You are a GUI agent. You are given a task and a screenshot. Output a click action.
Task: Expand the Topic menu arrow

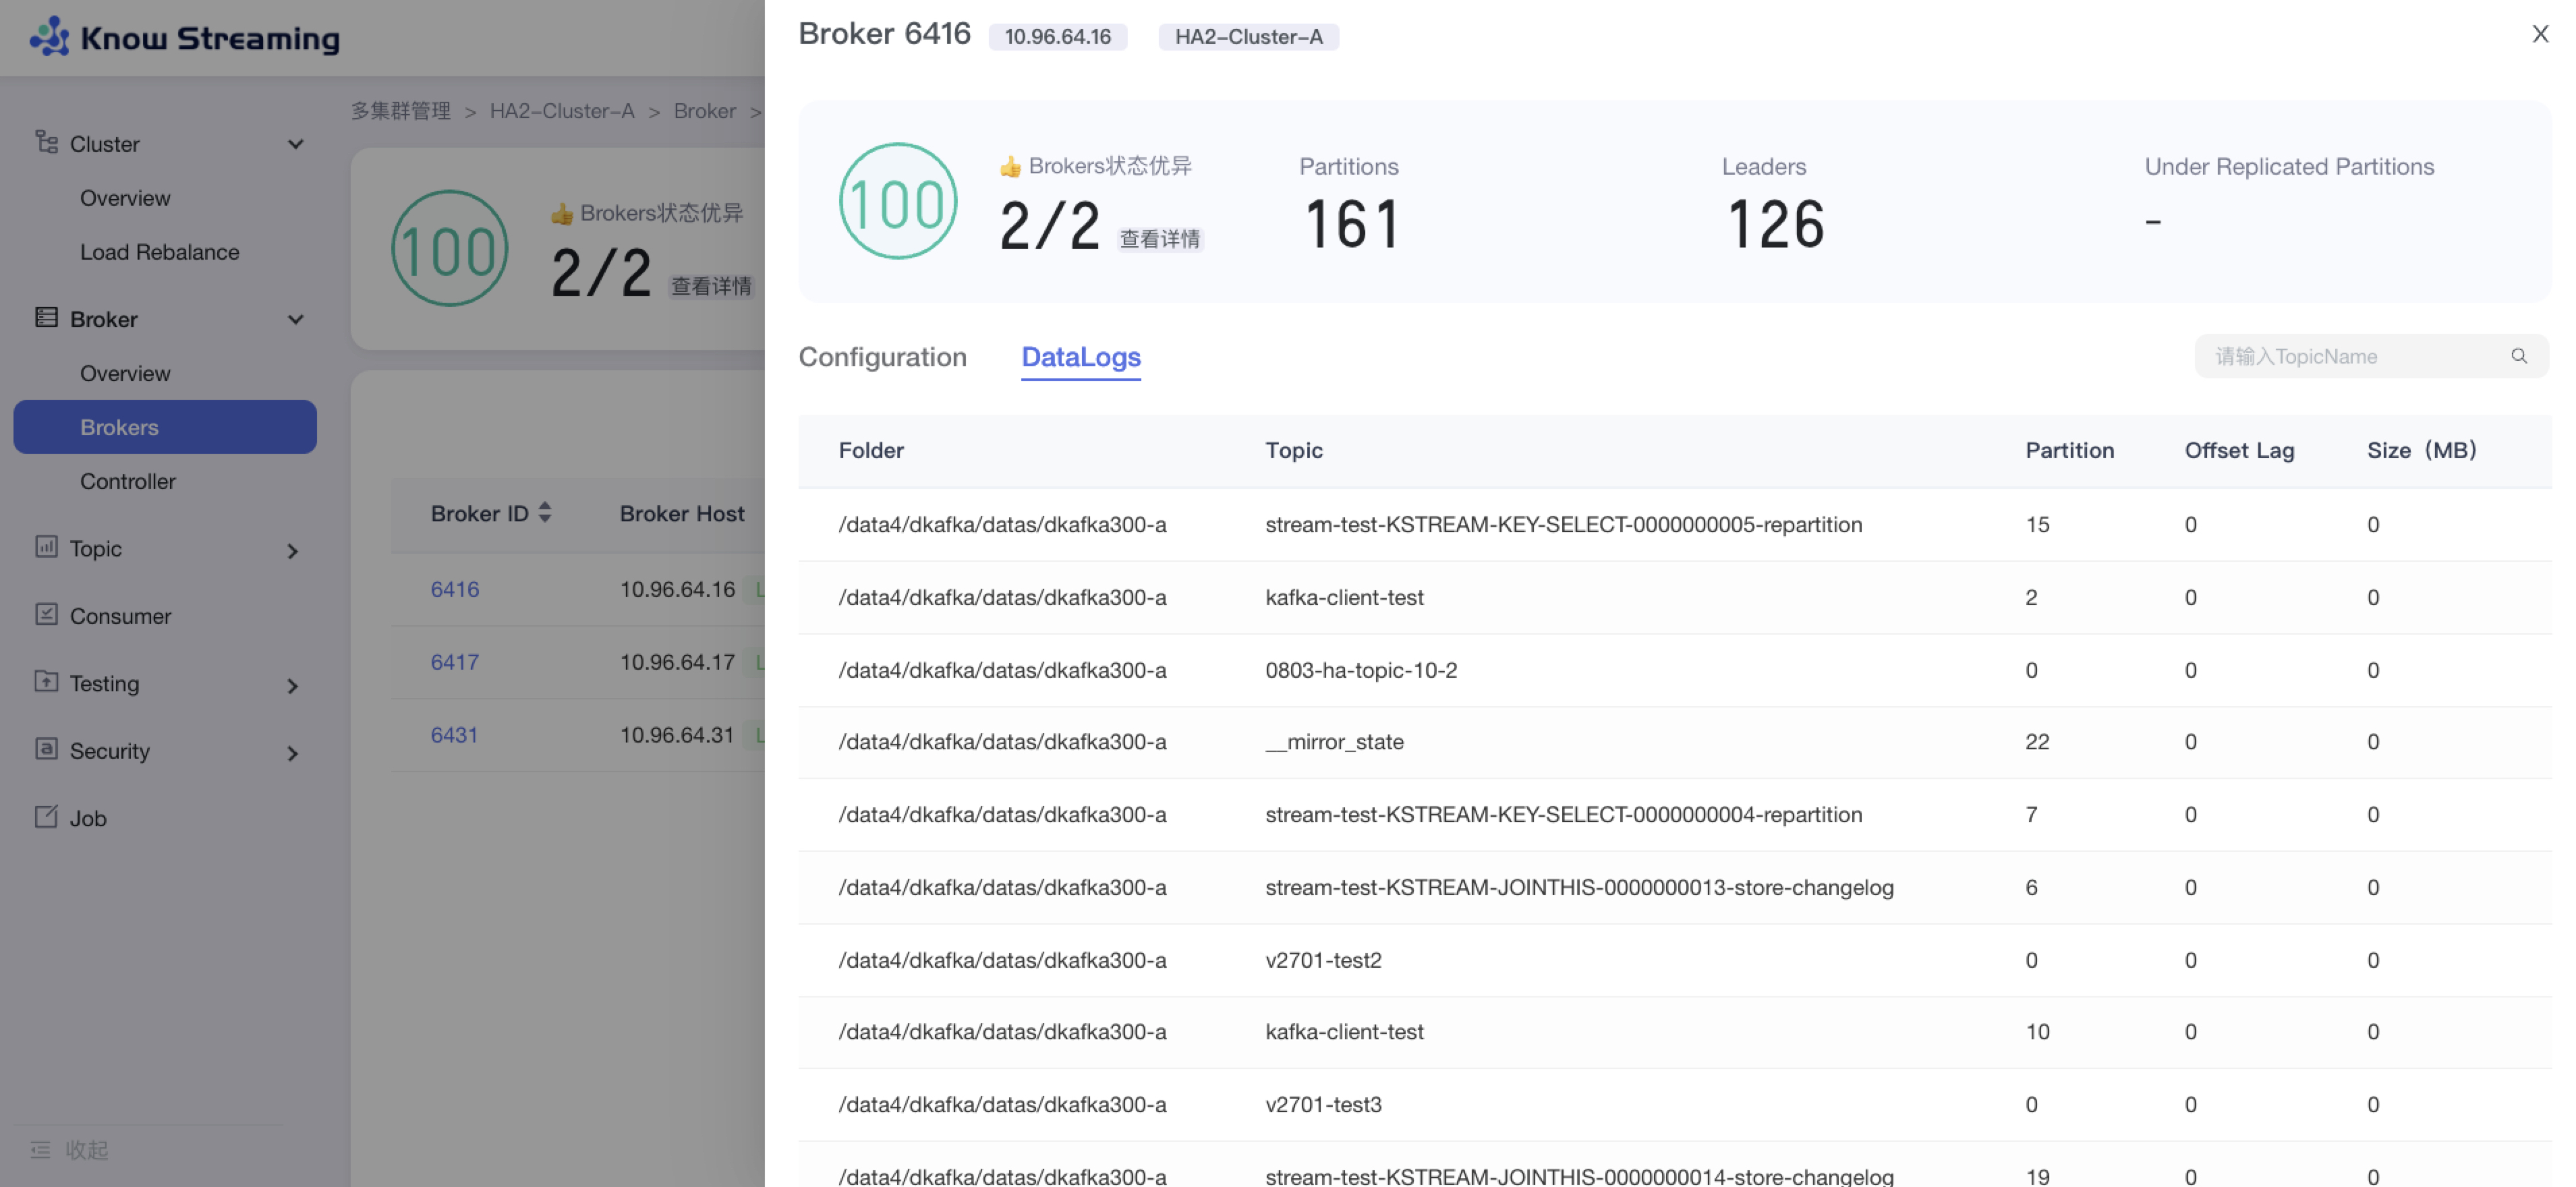coord(292,551)
